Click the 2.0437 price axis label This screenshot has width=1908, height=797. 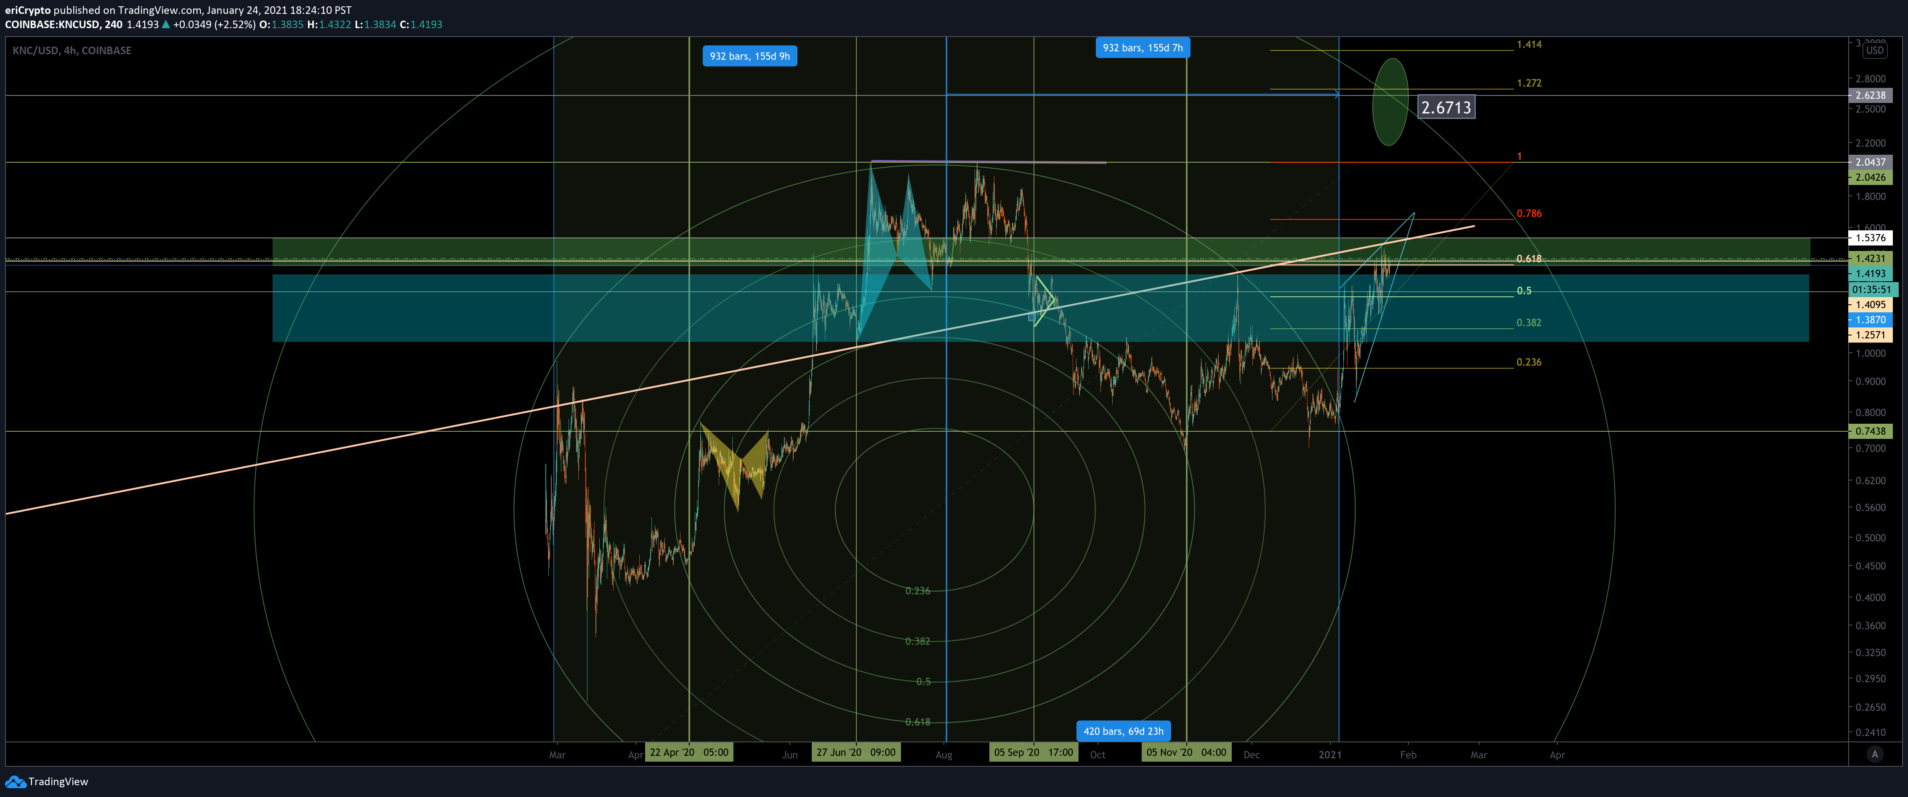pyautogui.click(x=1870, y=162)
